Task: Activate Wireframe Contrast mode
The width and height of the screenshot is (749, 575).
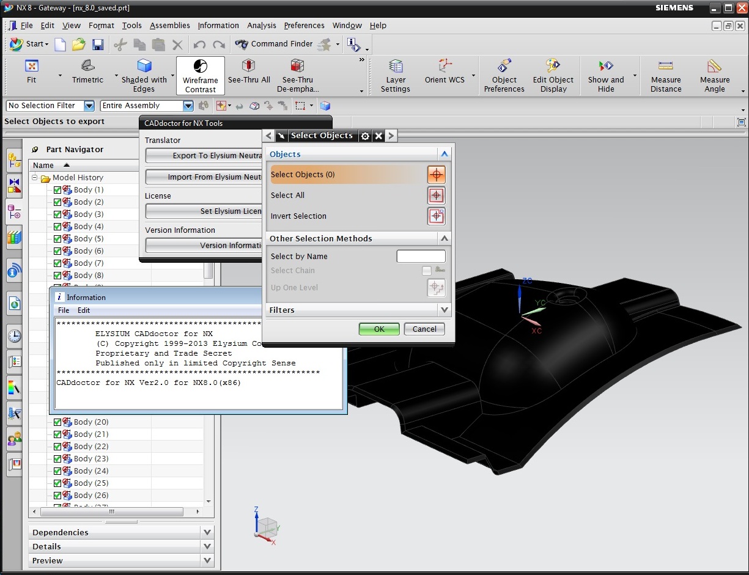Action: pos(201,76)
